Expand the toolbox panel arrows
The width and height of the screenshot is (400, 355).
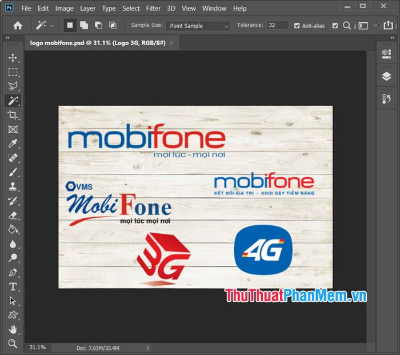(x=7, y=38)
